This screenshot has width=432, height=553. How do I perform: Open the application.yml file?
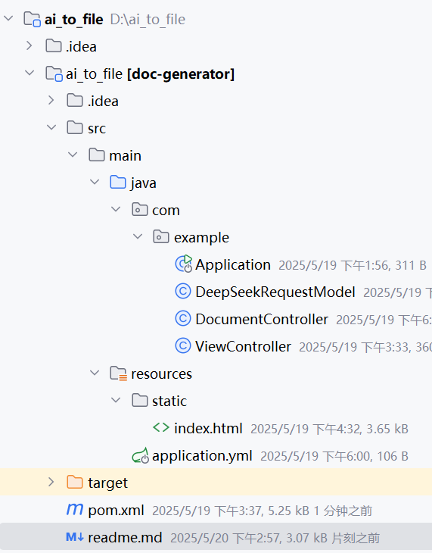202,456
